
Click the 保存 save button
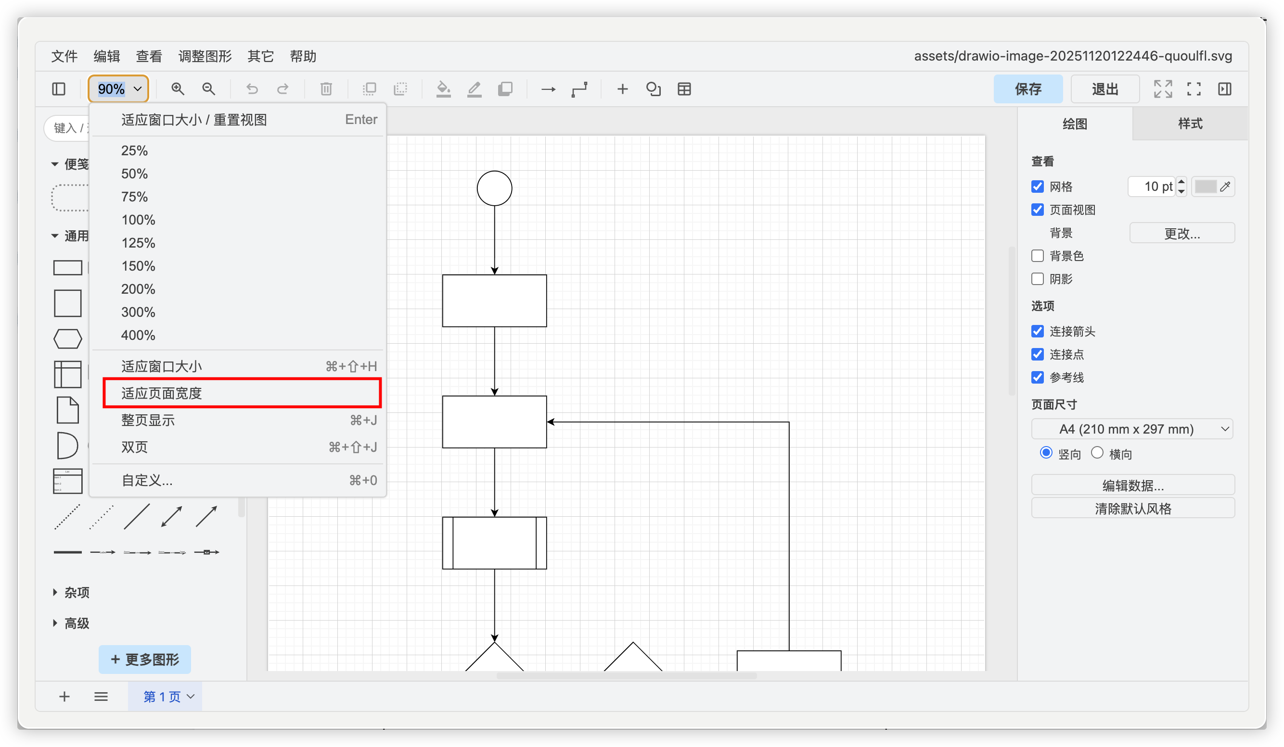(x=1027, y=89)
